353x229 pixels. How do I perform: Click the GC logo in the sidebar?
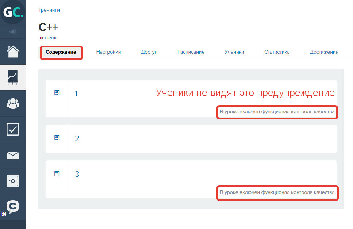pyautogui.click(x=13, y=12)
